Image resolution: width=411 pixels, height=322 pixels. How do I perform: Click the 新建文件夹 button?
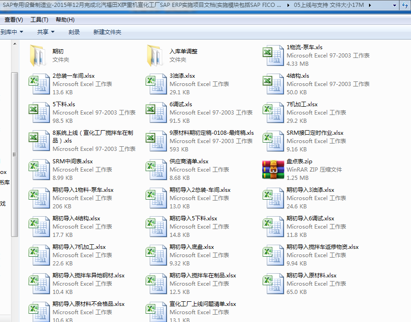107,32
